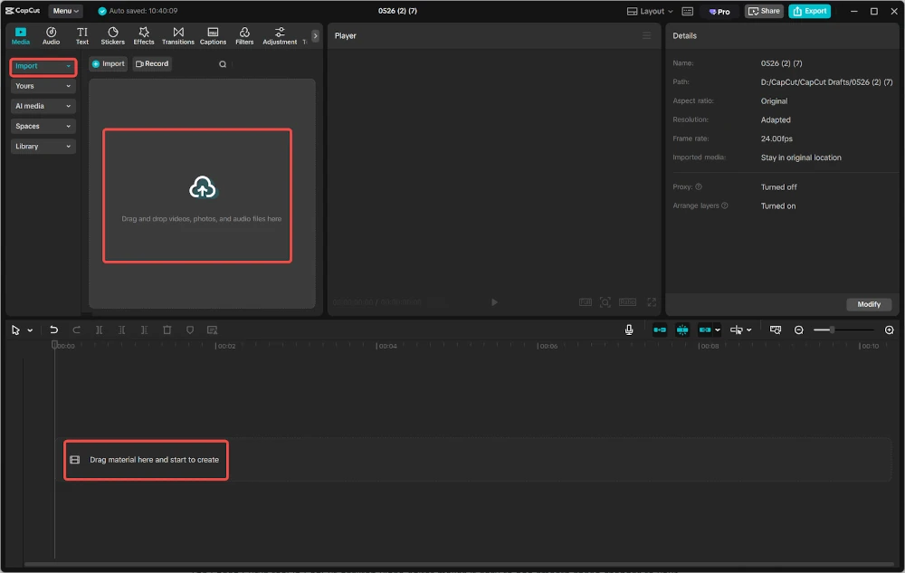
Task: Open the Effects tab
Action: point(144,36)
